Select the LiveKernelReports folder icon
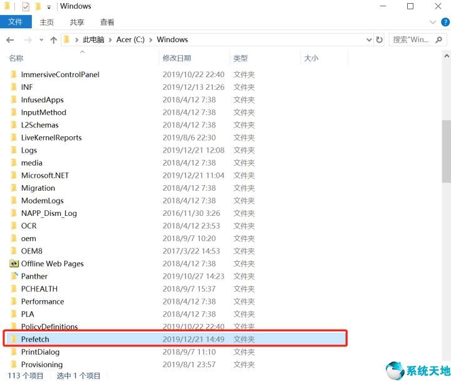The image size is (451, 381). coord(14,137)
